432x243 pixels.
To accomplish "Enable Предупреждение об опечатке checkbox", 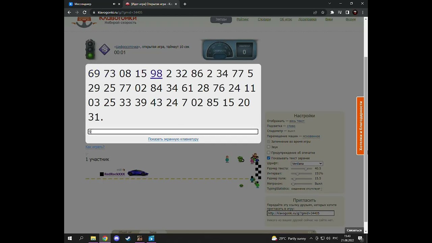I will click(269, 153).
